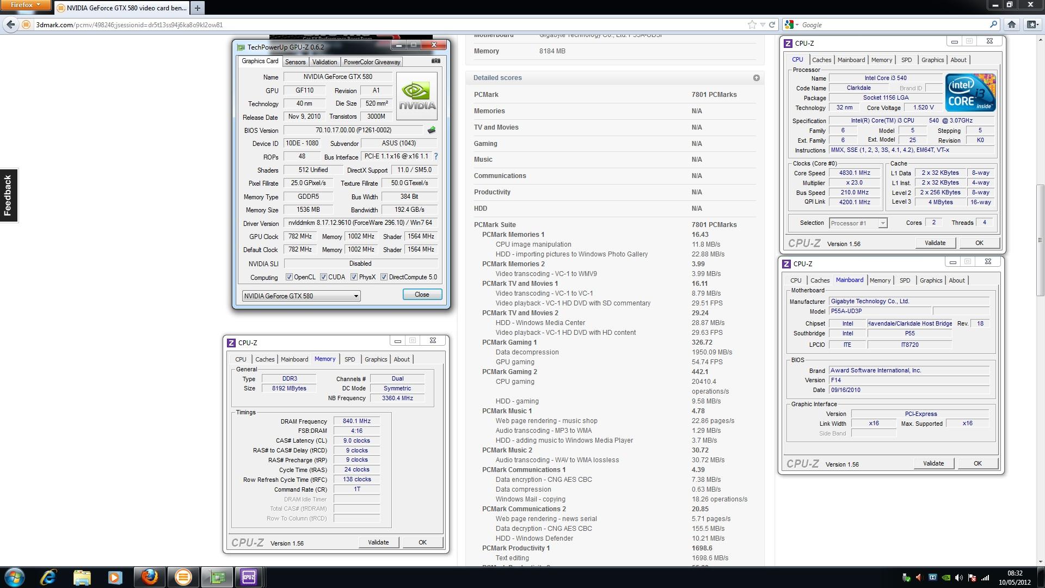Switch to CPU-Z taskbar button

249,577
